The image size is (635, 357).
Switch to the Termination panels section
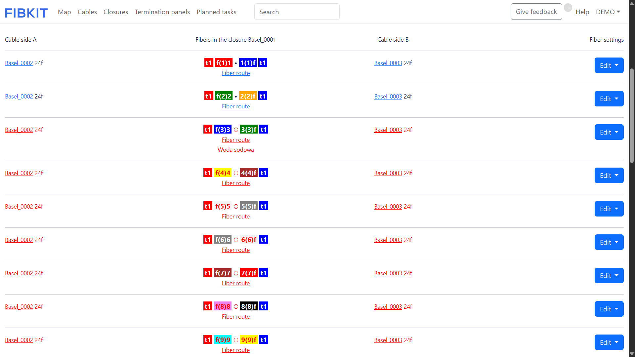pyautogui.click(x=162, y=12)
